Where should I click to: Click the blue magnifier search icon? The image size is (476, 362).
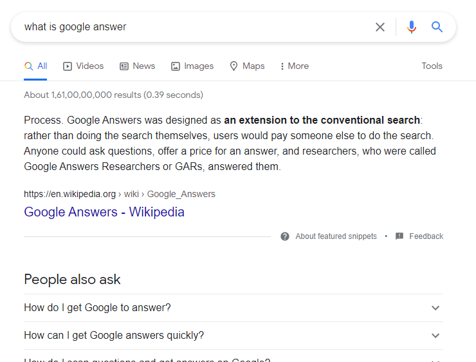pyautogui.click(x=437, y=27)
